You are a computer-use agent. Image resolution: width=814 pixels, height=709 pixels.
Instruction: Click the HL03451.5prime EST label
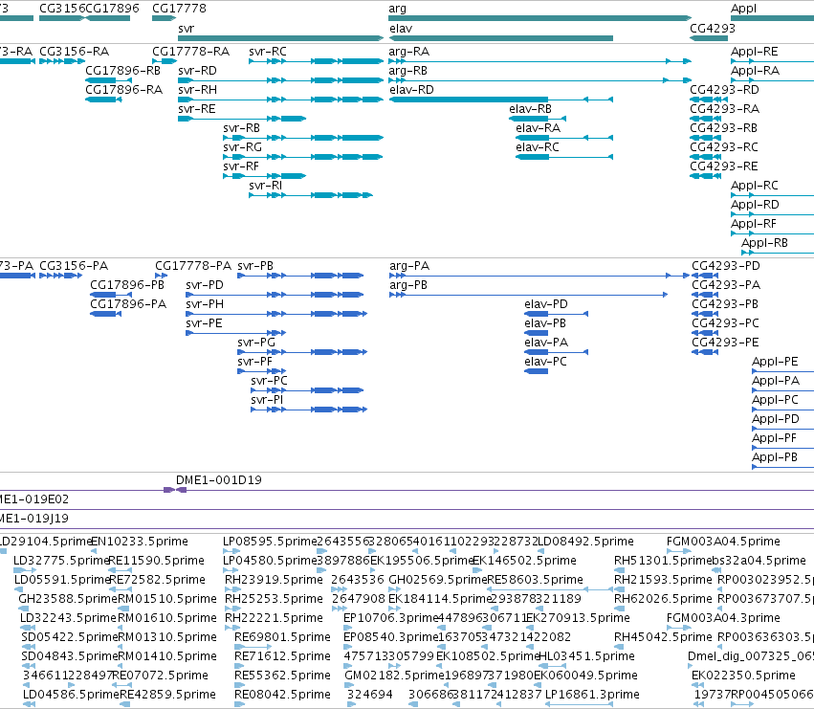point(587,656)
